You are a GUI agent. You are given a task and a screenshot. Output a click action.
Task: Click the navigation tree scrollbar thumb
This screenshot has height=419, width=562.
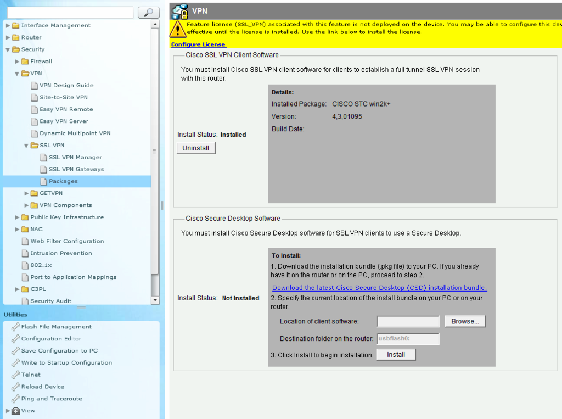pyautogui.click(x=155, y=152)
